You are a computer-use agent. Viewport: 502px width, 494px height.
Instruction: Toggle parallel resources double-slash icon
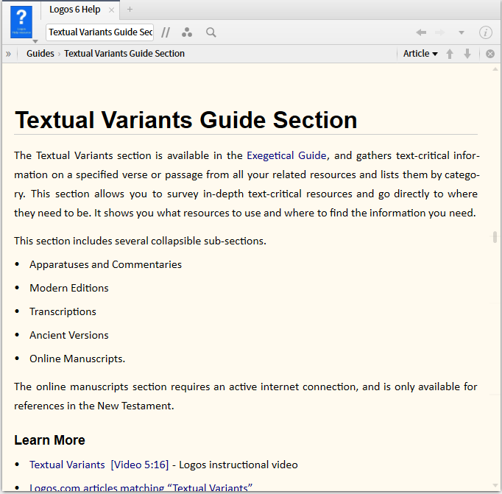click(166, 32)
